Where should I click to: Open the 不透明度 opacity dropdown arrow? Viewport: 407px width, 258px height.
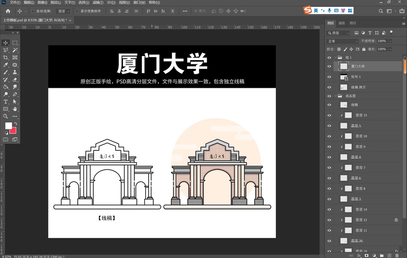390,41
